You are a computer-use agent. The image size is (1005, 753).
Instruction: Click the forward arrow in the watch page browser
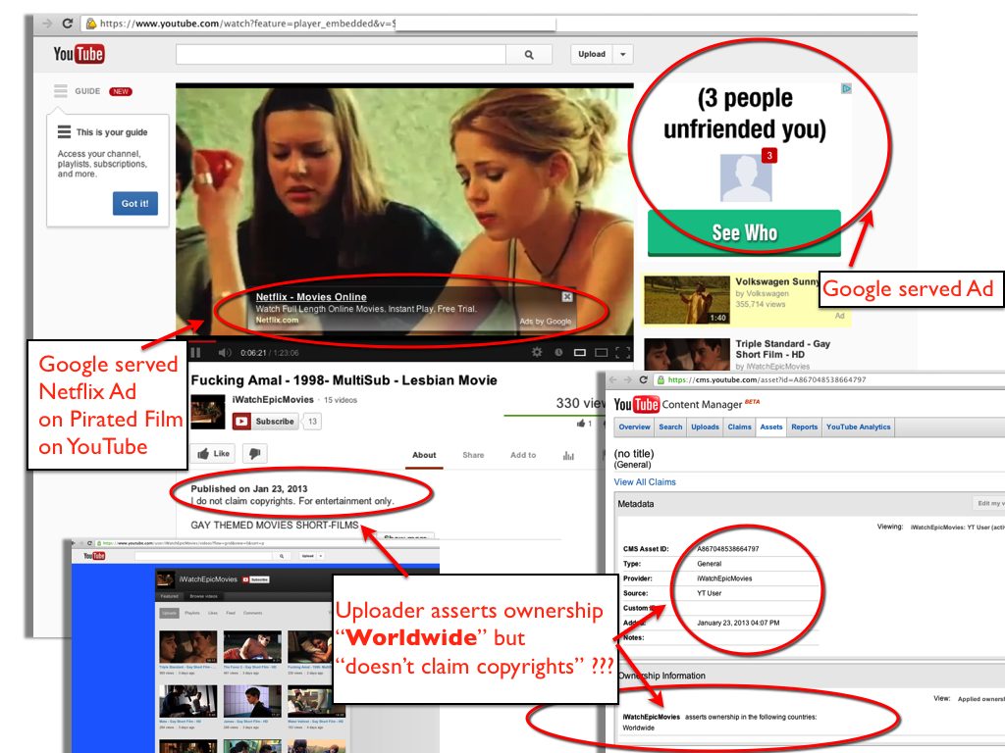(47, 24)
